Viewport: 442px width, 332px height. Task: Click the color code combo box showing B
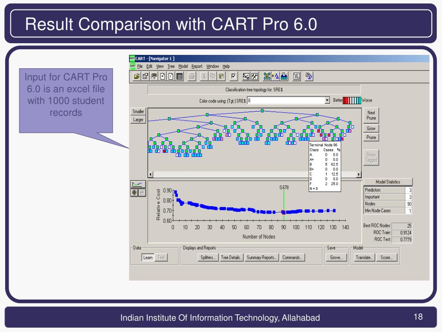[x=288, y=100]
